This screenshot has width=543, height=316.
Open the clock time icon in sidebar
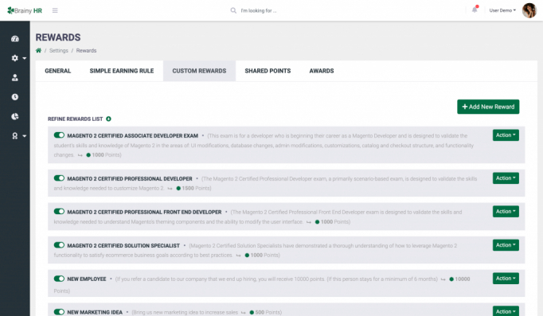point(15,97)
